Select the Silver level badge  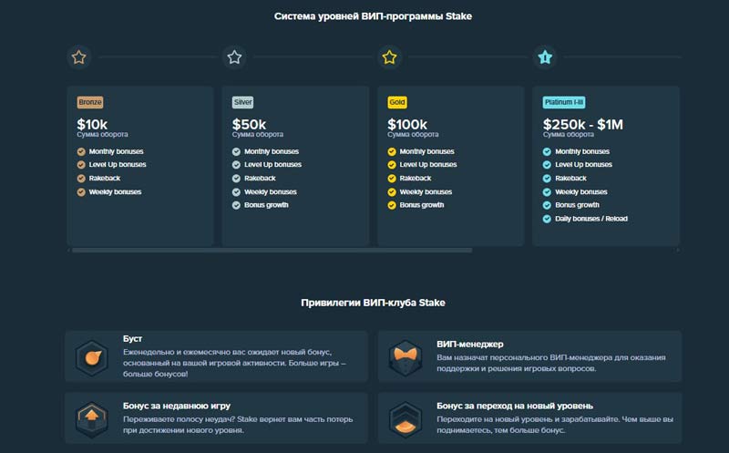(243, 102)
